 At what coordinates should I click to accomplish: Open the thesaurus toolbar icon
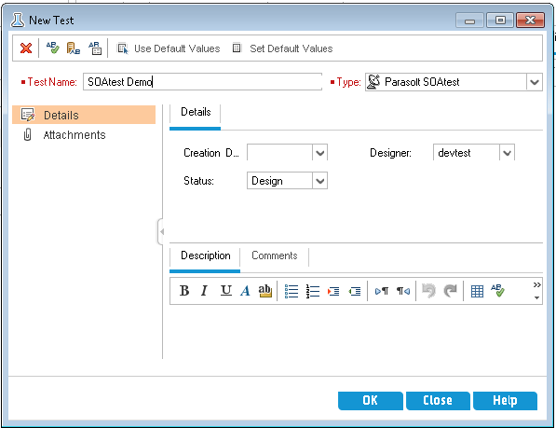[74, 48]
